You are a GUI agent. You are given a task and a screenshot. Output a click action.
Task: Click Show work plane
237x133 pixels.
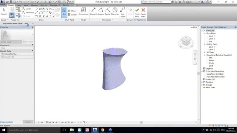pos(72,11)
